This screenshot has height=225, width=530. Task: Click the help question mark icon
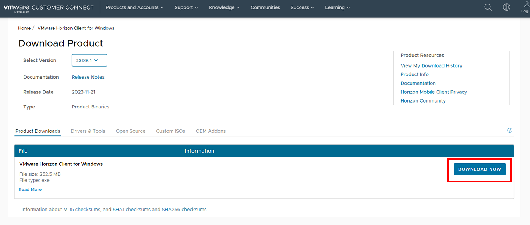510,131
